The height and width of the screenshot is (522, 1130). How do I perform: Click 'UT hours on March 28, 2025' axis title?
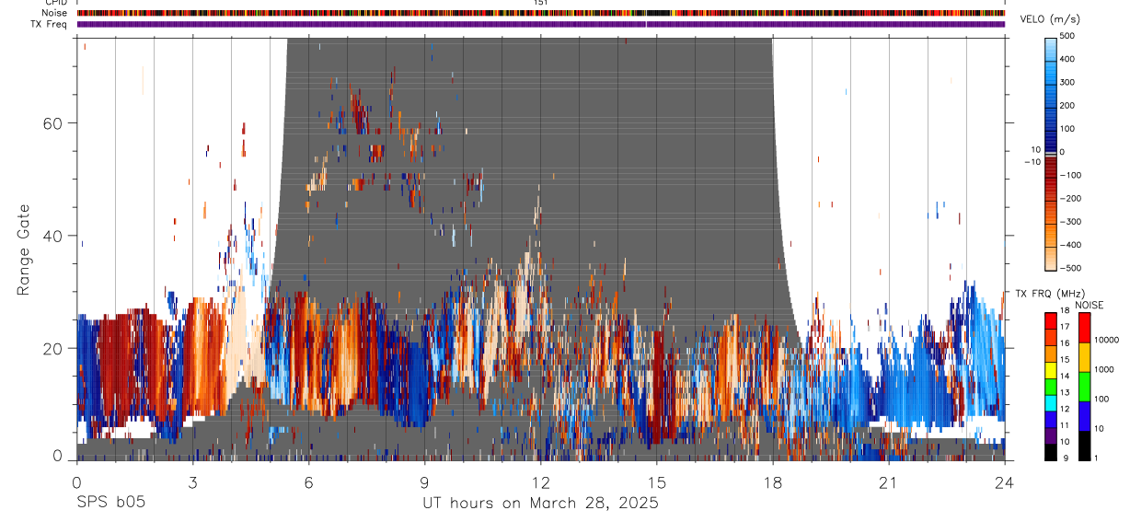(540, 504)
